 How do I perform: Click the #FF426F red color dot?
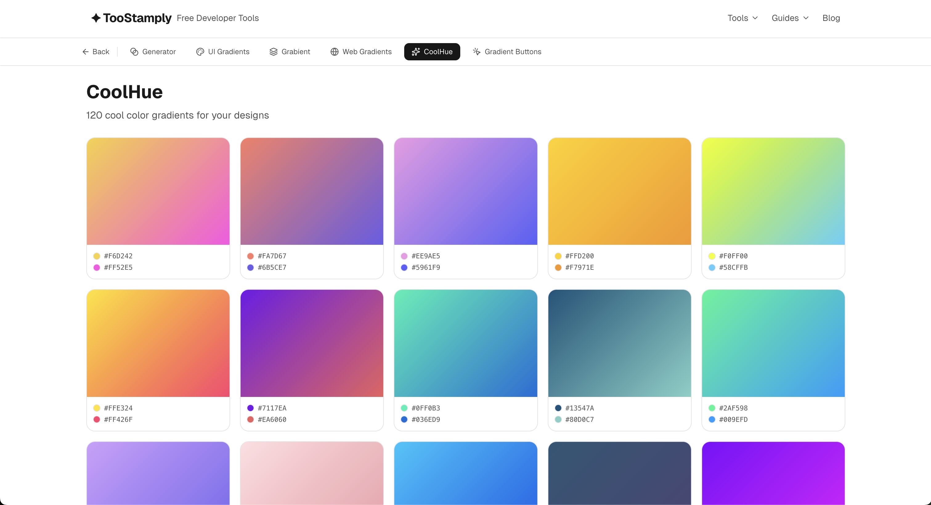coord(96,420)
